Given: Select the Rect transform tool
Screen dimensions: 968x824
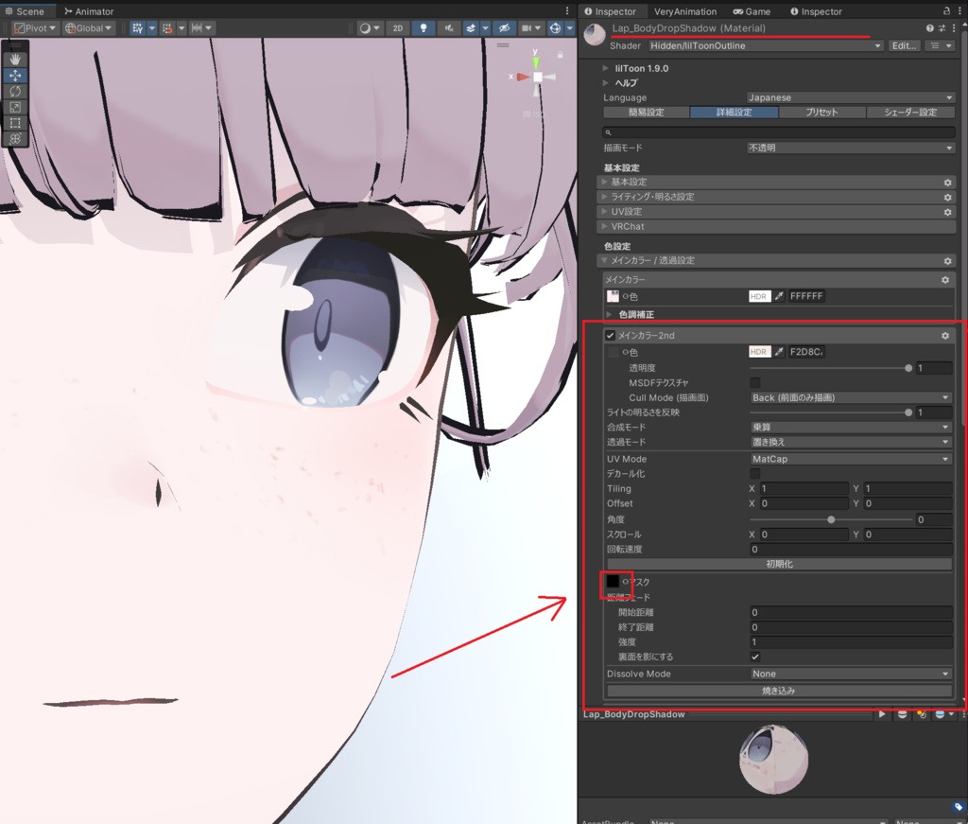Looking at the screenshot, I should point(15,123).
